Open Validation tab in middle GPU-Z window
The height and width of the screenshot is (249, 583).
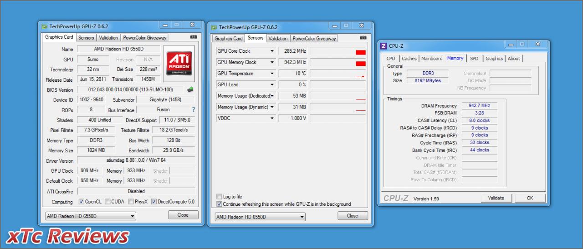pyautogui.click(x=278, y=39)
